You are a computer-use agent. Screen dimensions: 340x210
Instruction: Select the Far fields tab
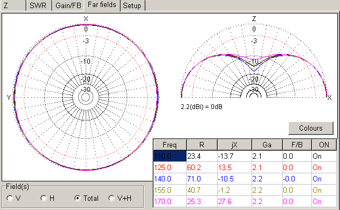[x=102, y=5]
